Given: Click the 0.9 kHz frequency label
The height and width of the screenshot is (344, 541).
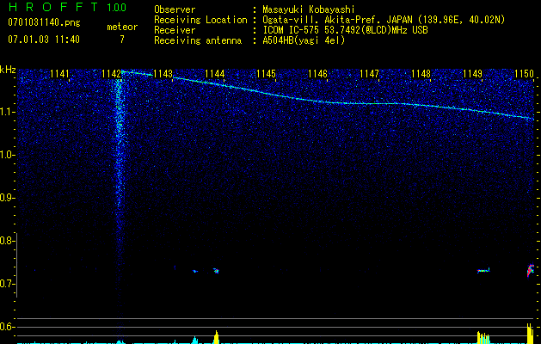Looking at the screenshot, I should click(x=6, y=198).
